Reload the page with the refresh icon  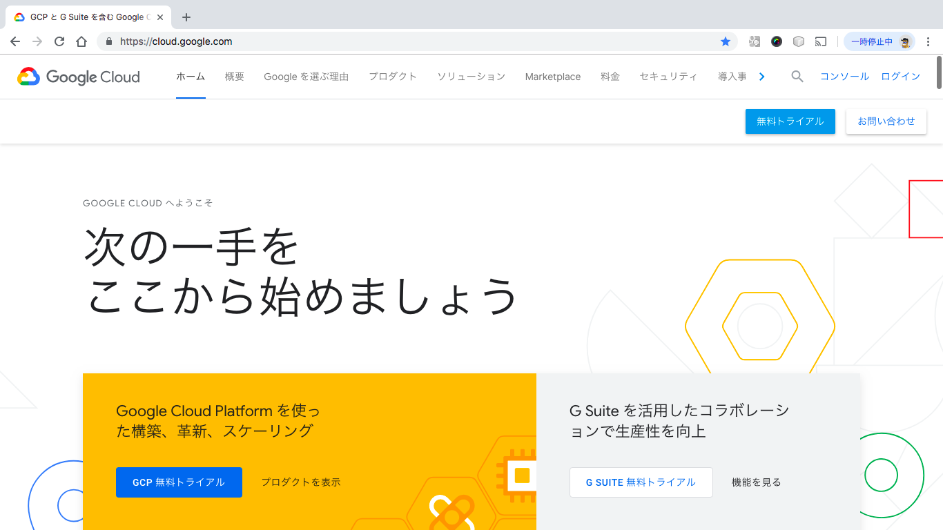coord(59,41)
